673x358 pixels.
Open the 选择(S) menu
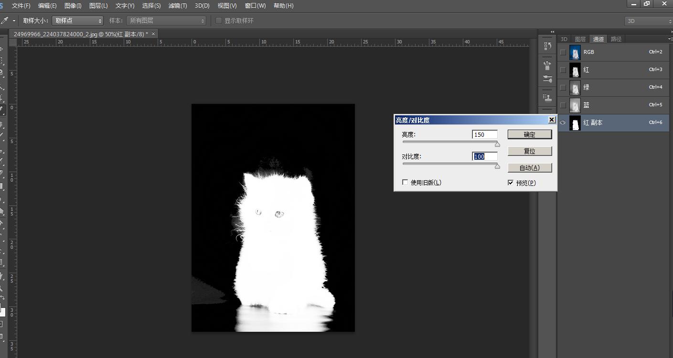pyautogui.click(x=151, y=6)
